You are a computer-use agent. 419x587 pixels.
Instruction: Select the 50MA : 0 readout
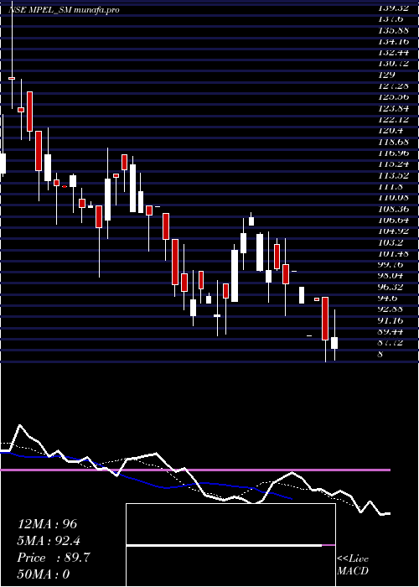[x=44, y=574]
